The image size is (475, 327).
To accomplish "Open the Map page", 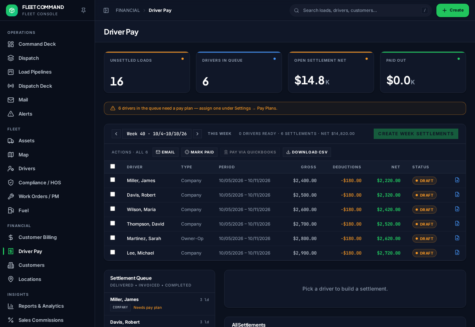I will 47,155.
